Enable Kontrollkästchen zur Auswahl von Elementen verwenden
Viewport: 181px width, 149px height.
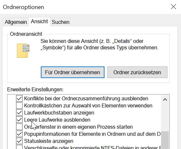point(19,105)
